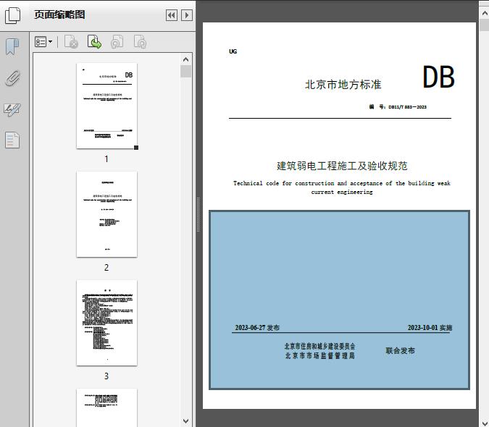Open the signatures panel

pyautogui.click(x=12, y=109)
